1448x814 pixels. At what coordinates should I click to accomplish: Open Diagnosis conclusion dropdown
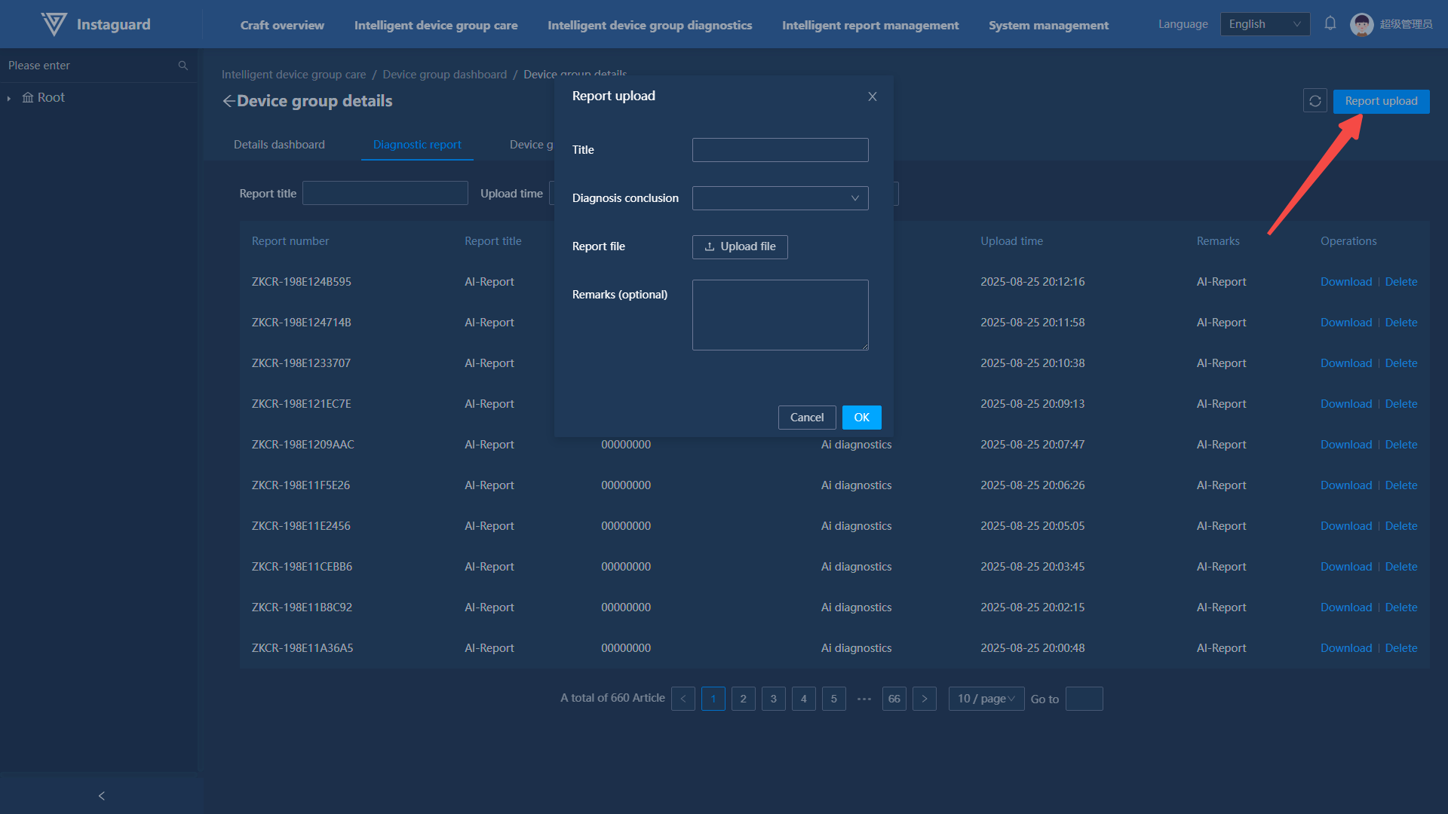780,198
